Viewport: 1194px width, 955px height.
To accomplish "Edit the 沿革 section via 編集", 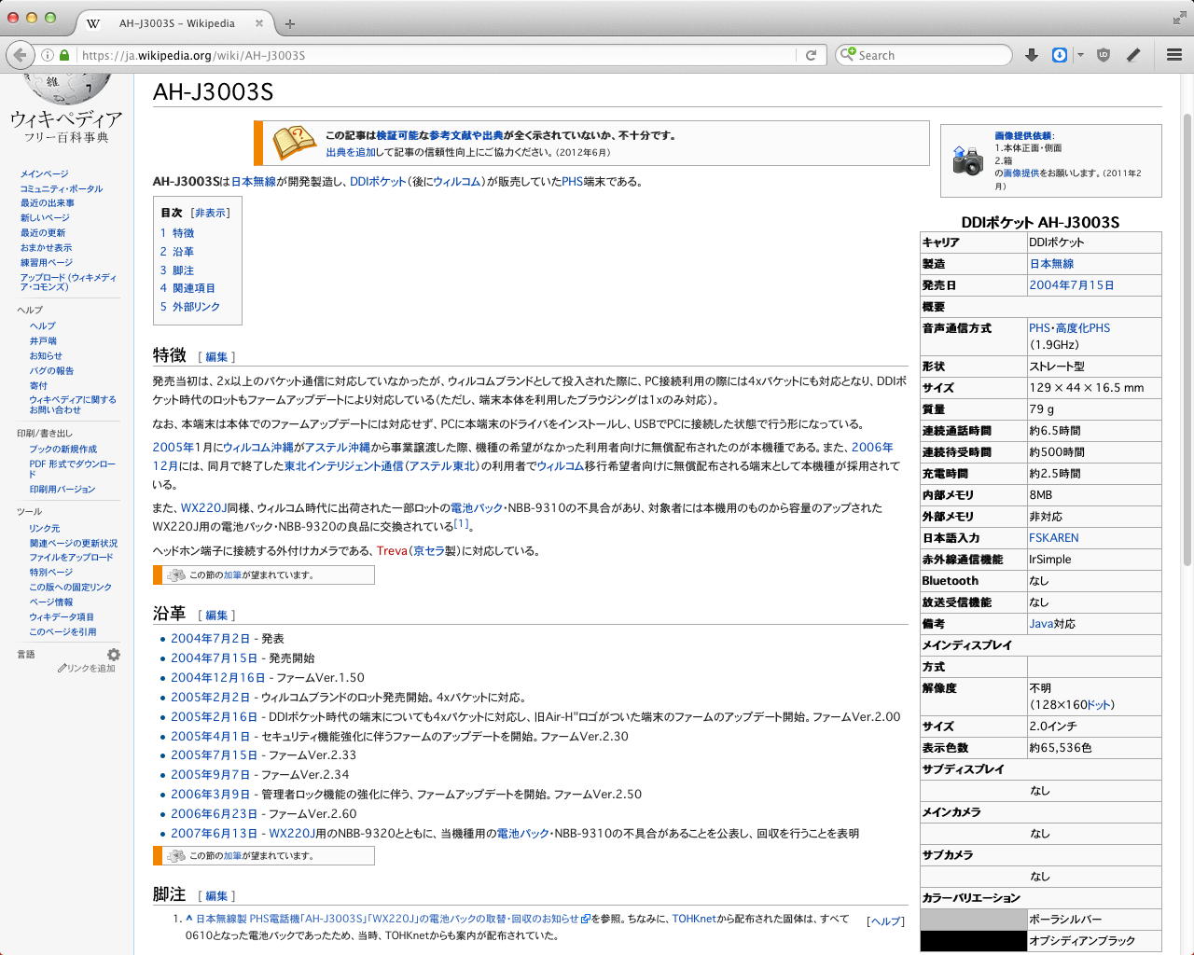I will point(216,615).
